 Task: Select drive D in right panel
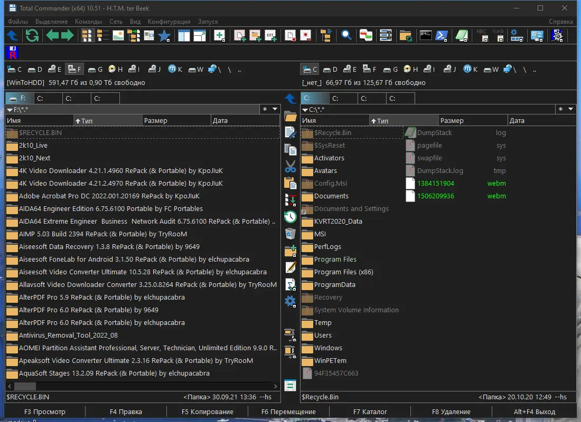[x=331, y=69]
